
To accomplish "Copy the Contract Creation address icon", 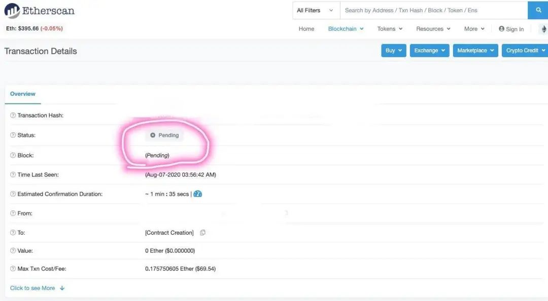I will (x=203, y=233).
